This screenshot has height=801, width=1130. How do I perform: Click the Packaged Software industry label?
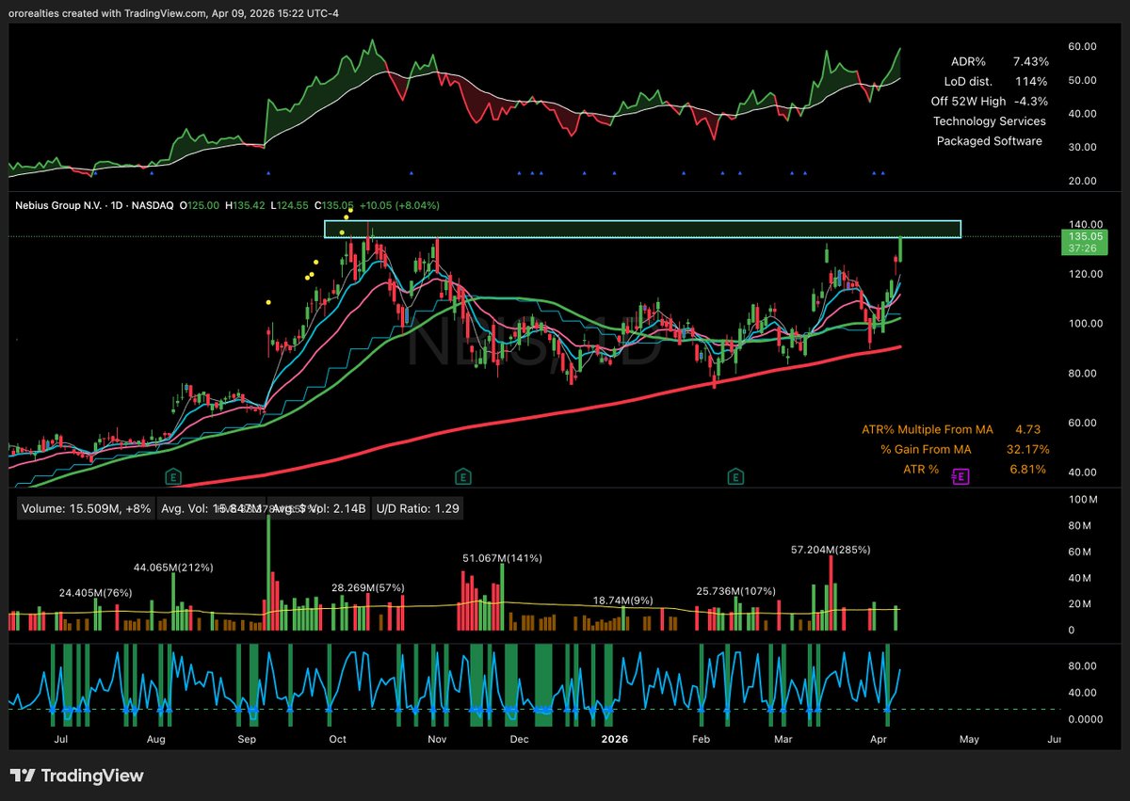pyautogui.click(x=989, y=141)
